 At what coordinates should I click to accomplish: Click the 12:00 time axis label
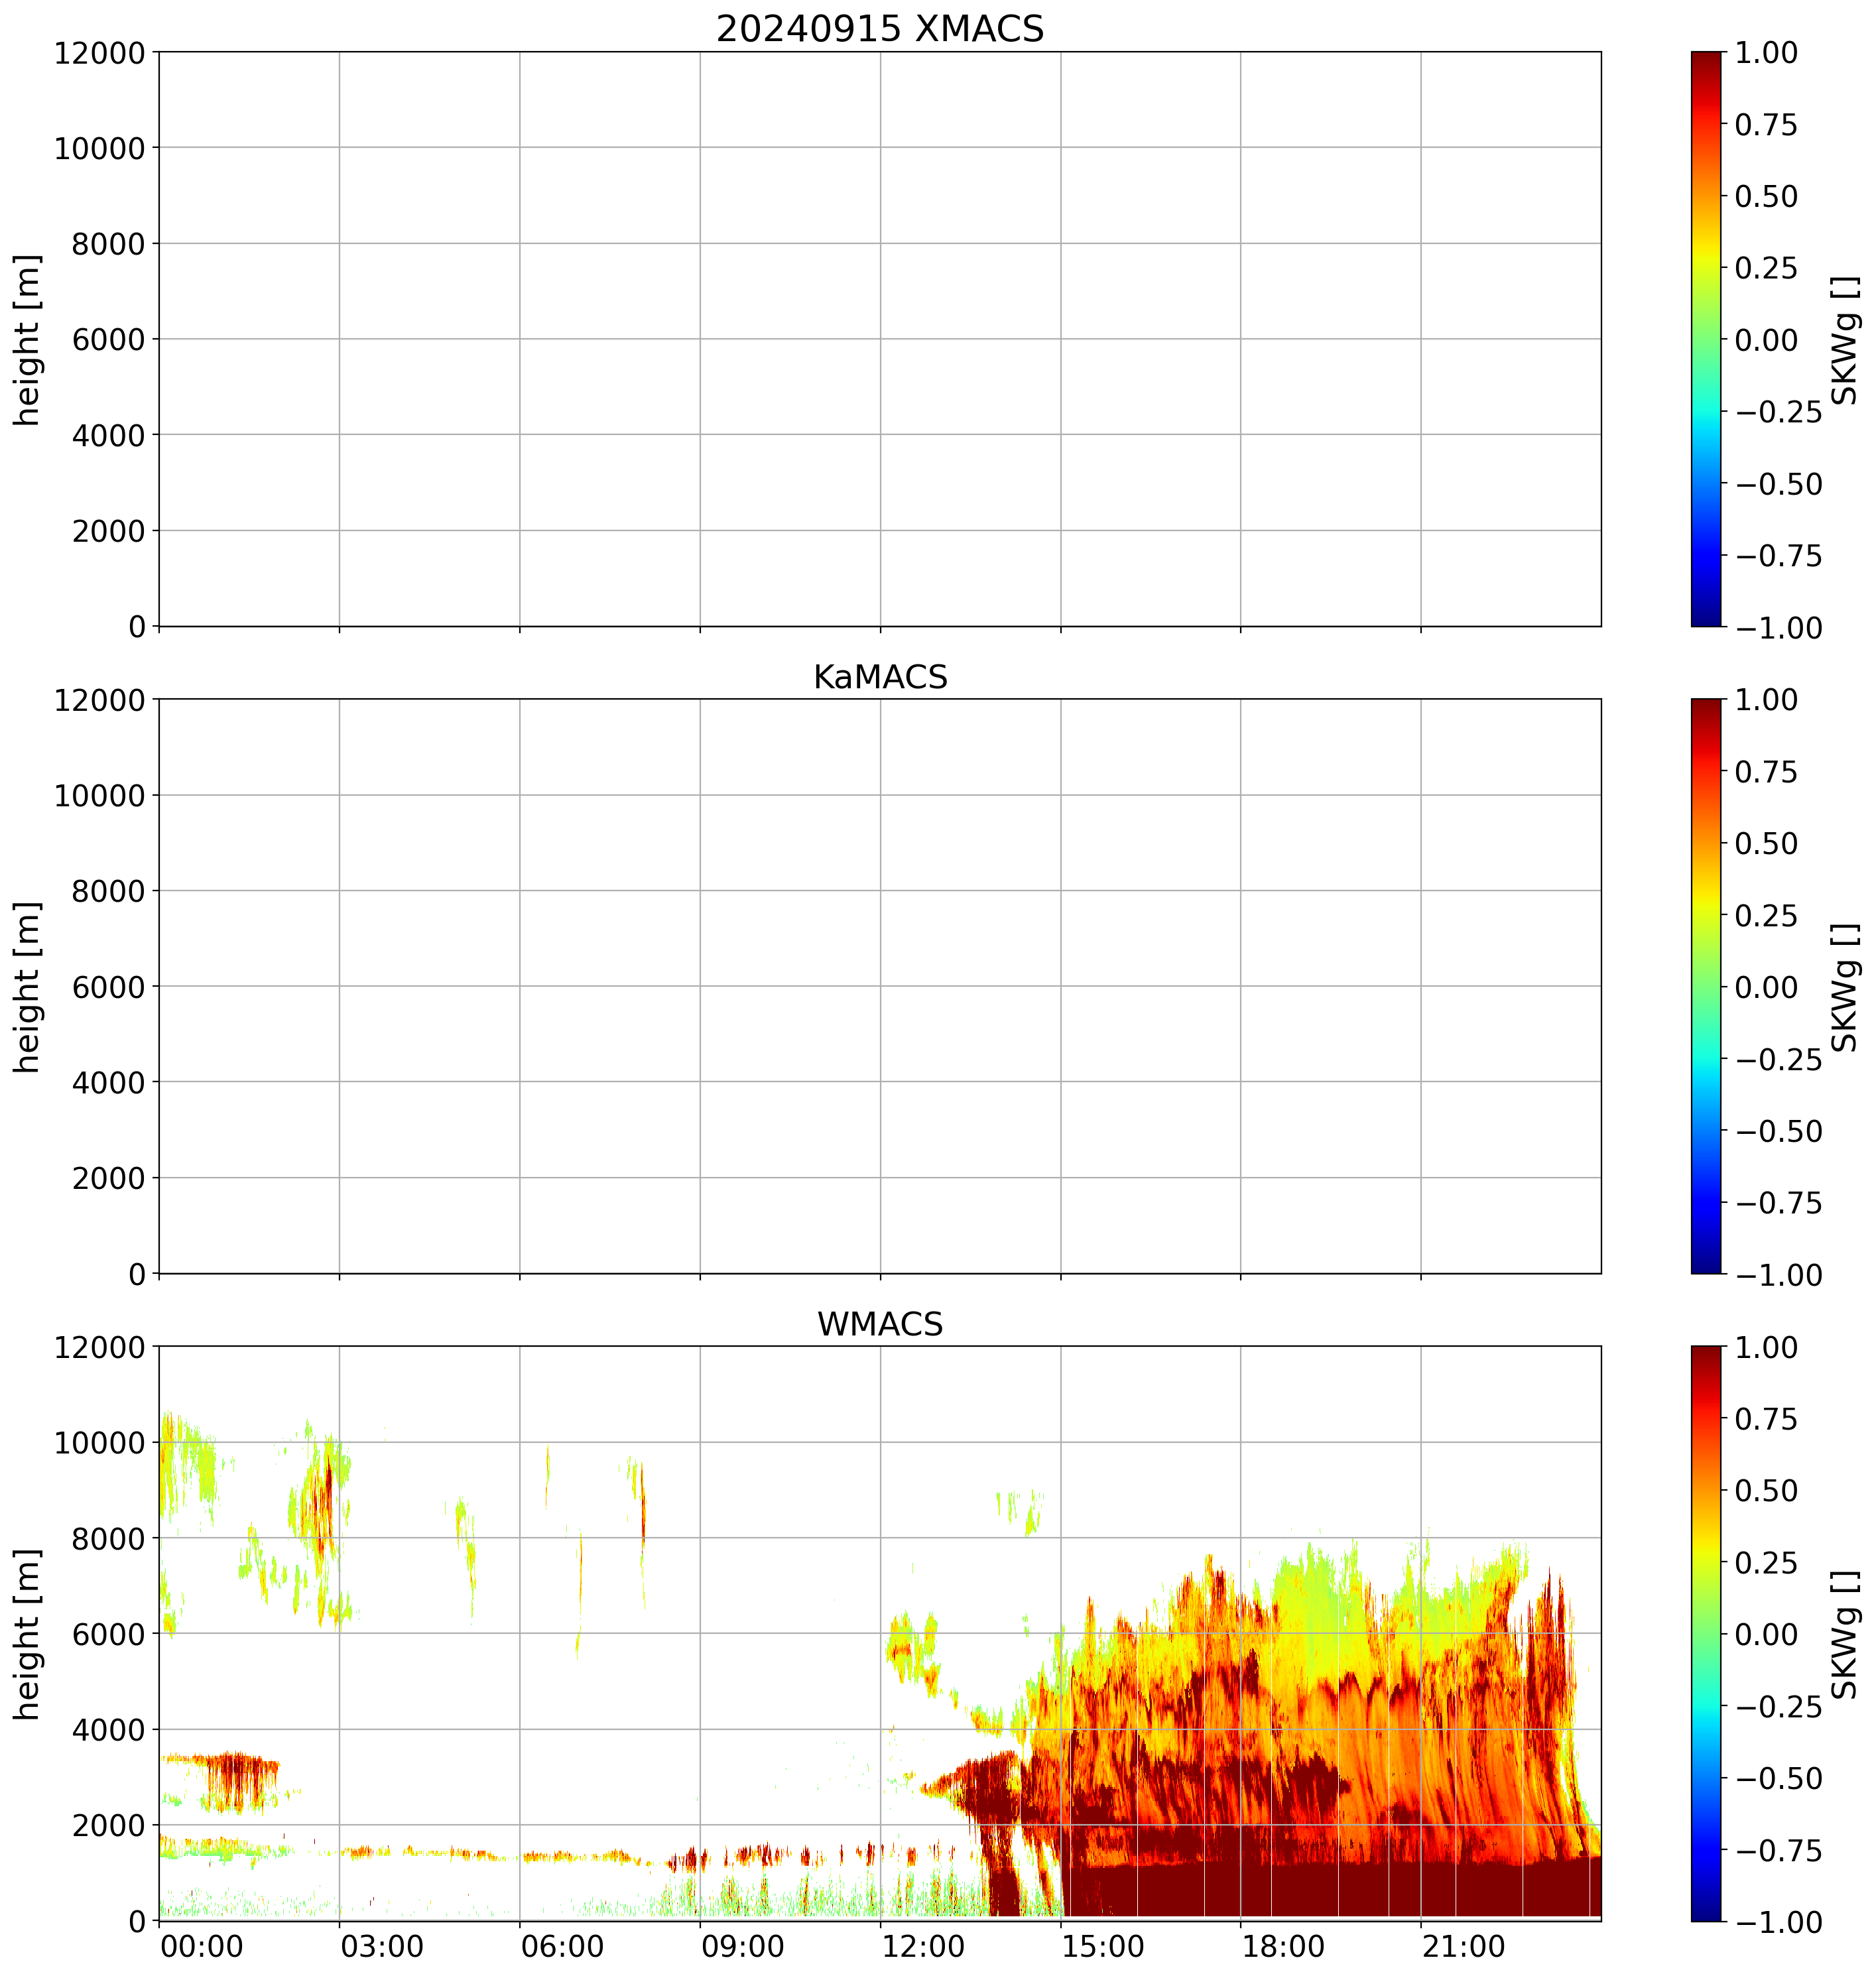(923, 1947)
